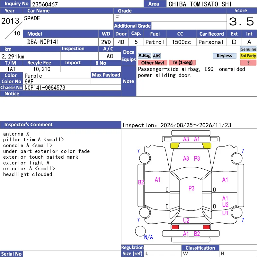
Task: Click the chassis number NCP141-9084573
Action: coord(45,88)
